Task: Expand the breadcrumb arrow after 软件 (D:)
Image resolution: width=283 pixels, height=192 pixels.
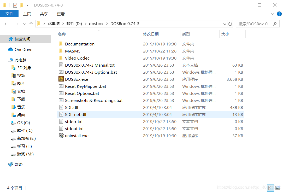Action: [x=85, y=24]
